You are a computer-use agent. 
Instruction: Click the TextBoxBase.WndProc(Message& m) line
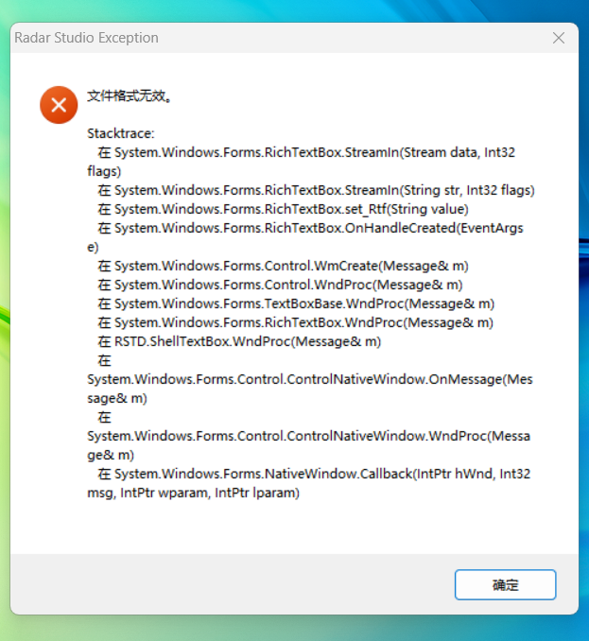pyautogui.click(x=296, y=303)
